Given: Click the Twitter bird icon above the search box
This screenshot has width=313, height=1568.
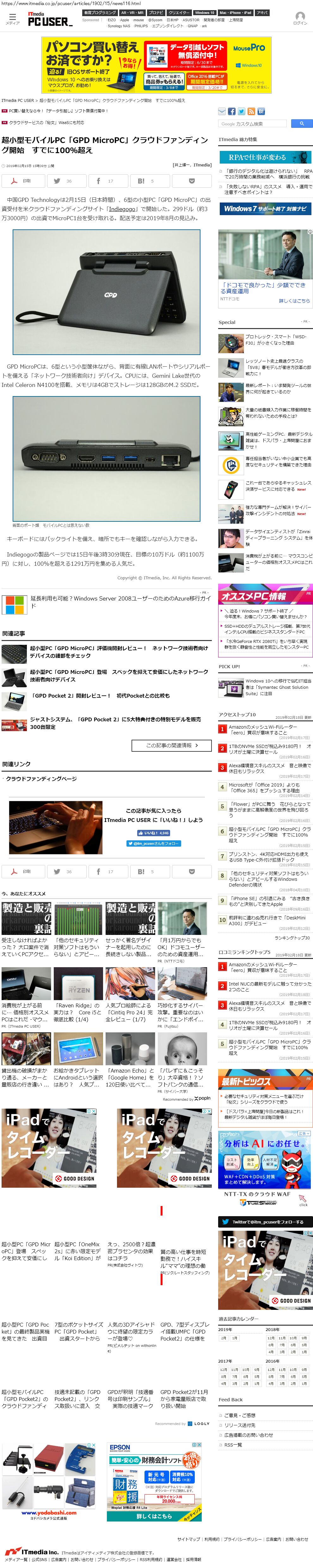Looking at the screenshot, I should tap(242, 111).
